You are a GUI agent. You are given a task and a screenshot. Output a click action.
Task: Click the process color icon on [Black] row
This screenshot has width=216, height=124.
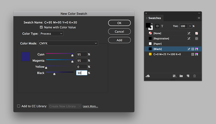[193, 49]
